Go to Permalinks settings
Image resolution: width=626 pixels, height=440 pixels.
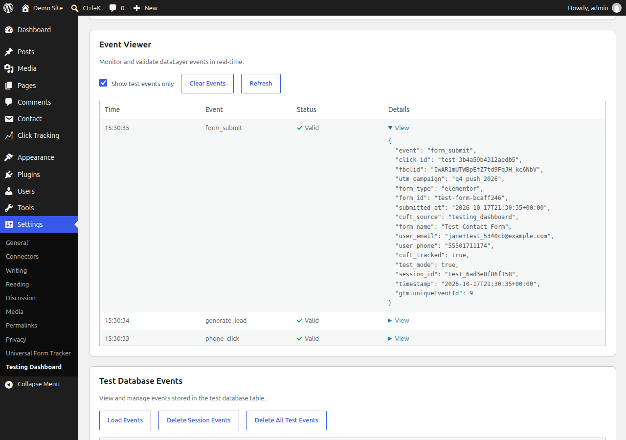click(x=22, y=325)
